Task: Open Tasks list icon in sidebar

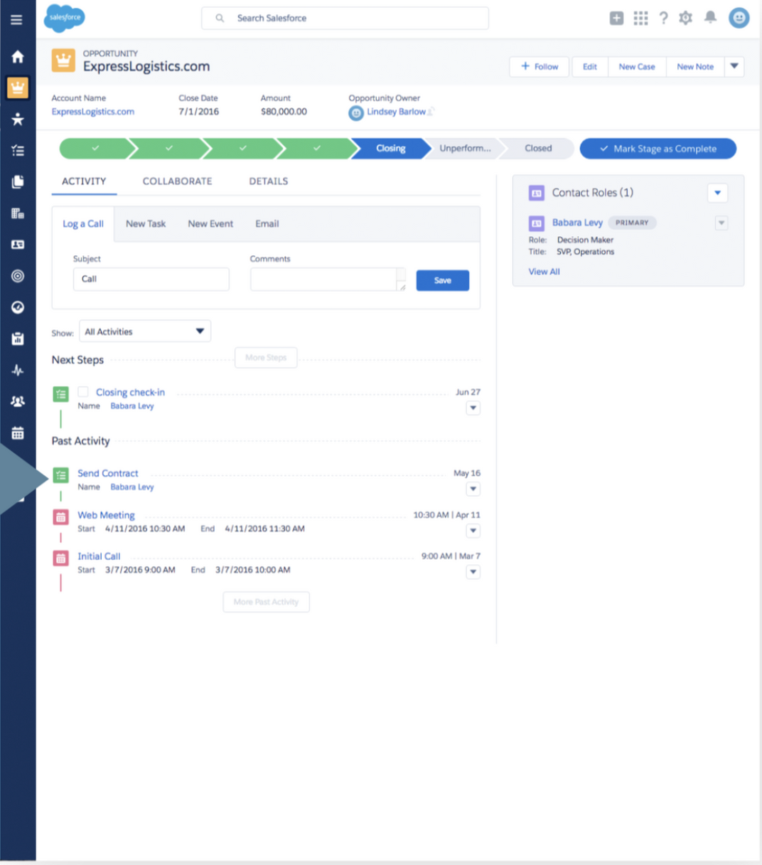Action: [x=18, y=151]
